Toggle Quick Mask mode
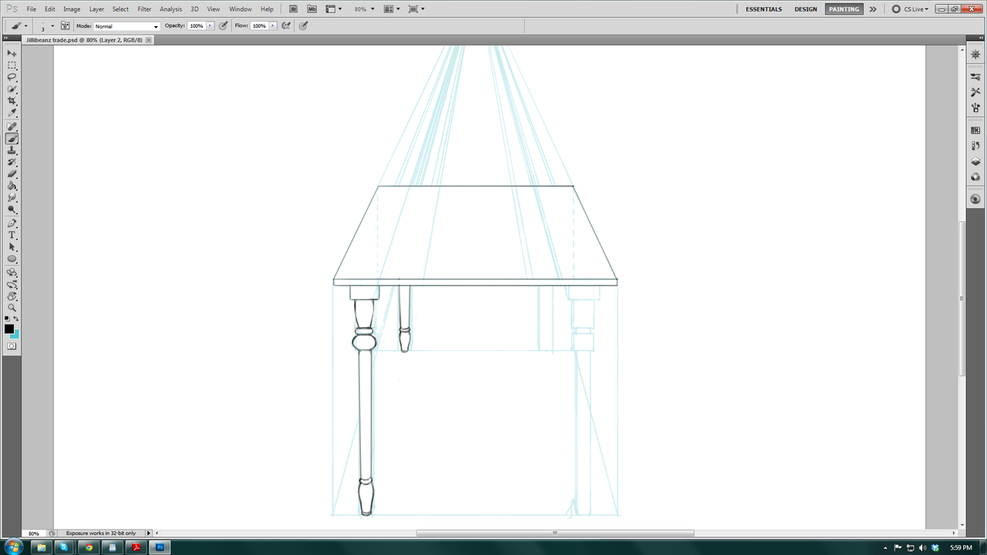The height and width of the screenshot is (555, 987). click(12, 347)
